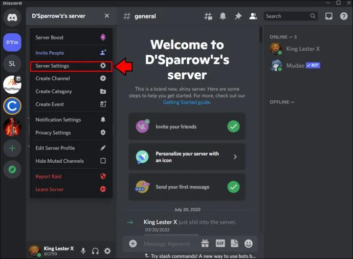Mute microphone in user panel
This screenshot has width=353, height=259.
[x=83, y=251]
